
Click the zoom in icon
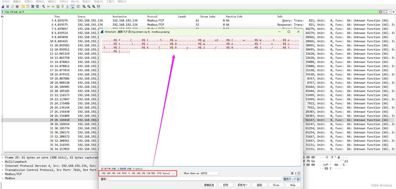84,7
